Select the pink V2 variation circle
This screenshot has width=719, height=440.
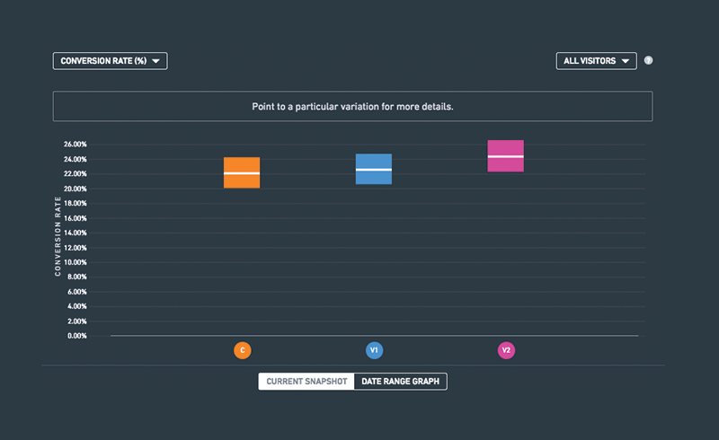(x=506, y=350)
